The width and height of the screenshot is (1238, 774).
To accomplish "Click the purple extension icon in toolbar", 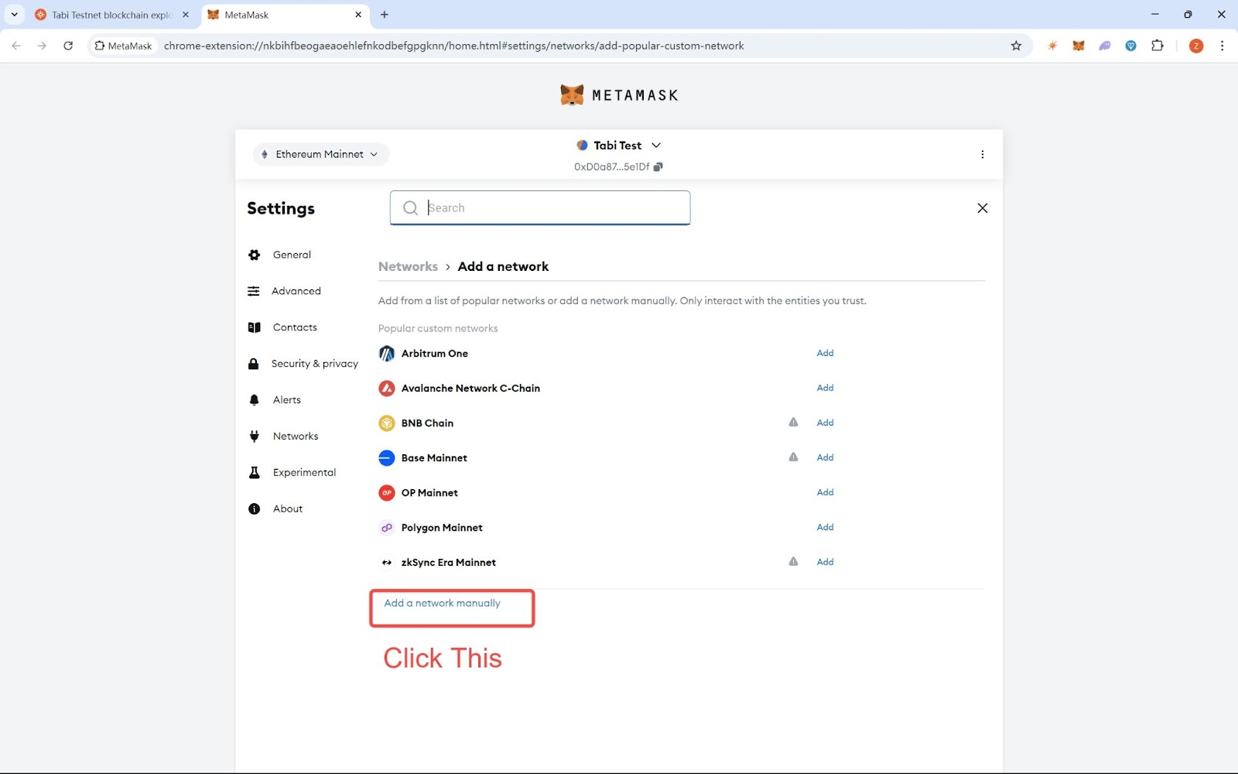I will [x=1105, y=46].
